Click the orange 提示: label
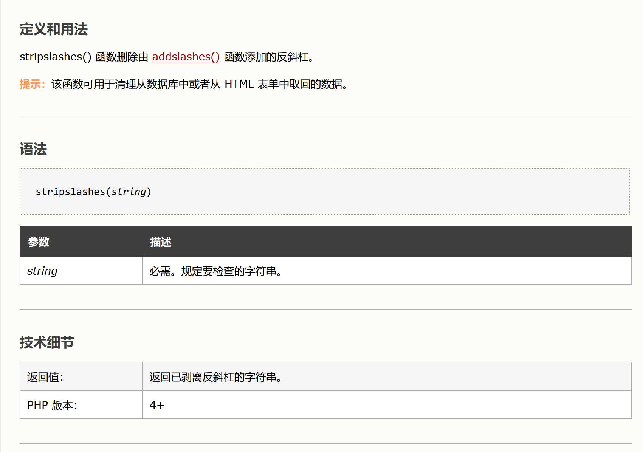Screen dimensions: 643x452 33,84
